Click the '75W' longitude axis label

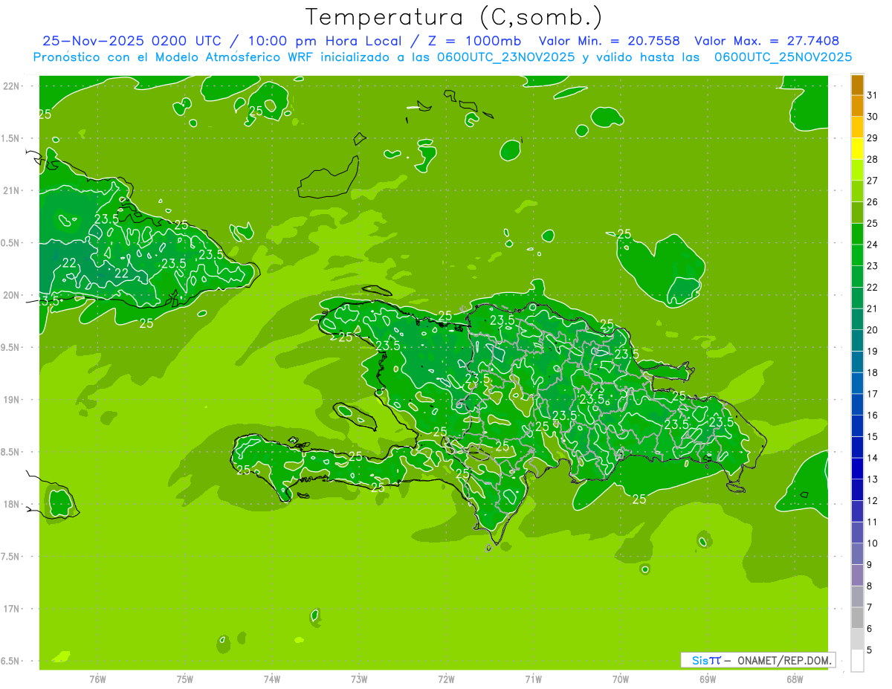pyautogui.click(x=185, y=679)
